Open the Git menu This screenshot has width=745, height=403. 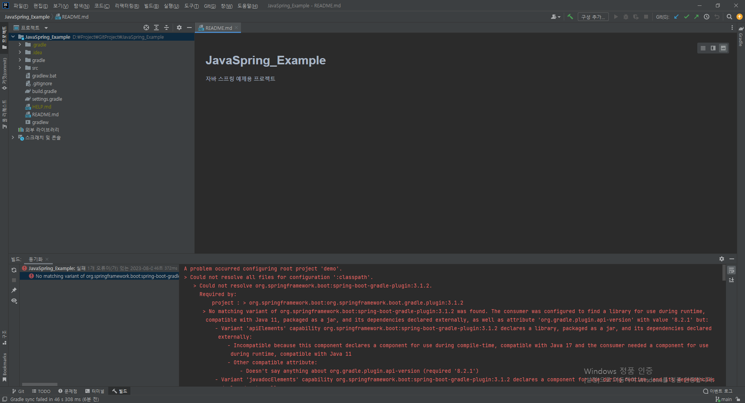210,6
